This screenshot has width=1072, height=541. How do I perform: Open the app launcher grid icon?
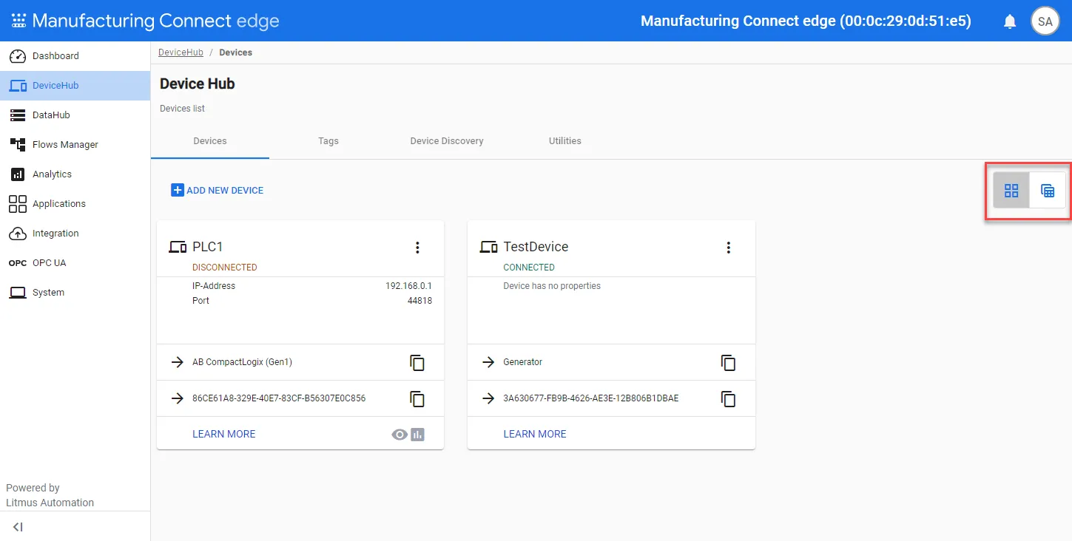pos(18,21)
